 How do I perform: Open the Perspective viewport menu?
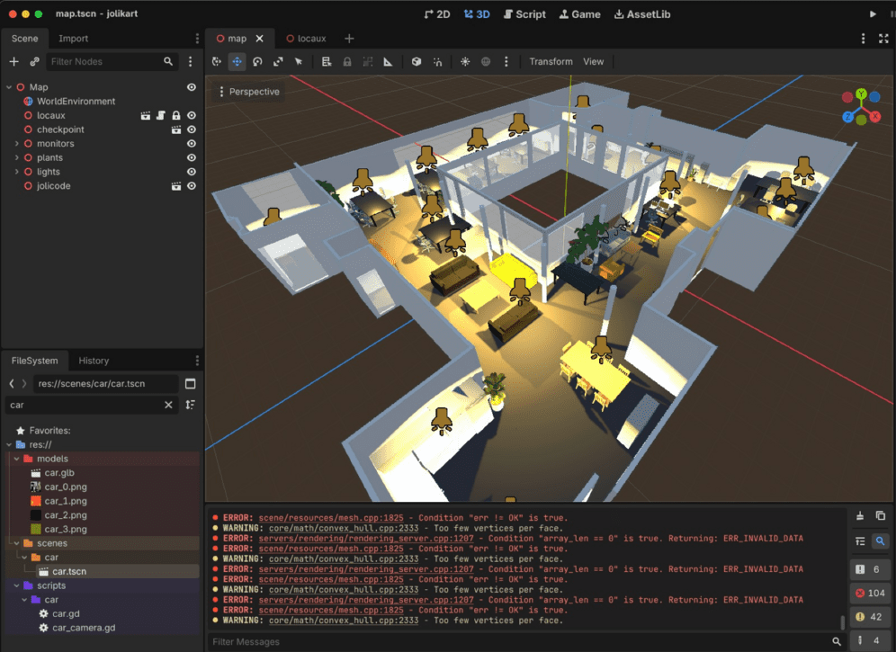[x=249, y=92]
